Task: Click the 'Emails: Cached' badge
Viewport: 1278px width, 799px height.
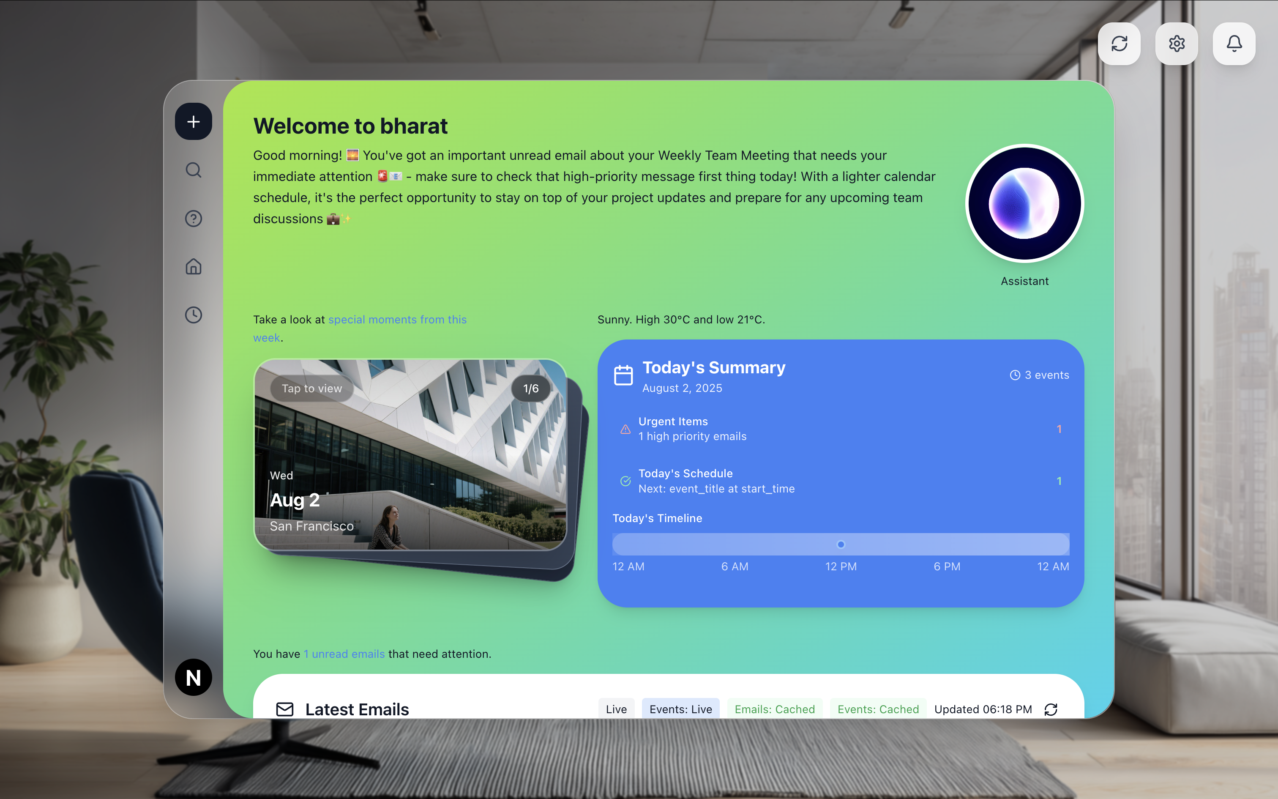Action: 774,709
